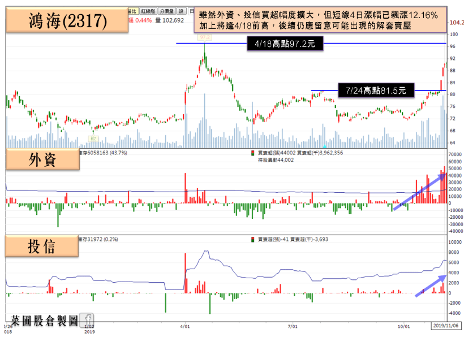Screen dimensions: 464x337
Task: Click the 97.2 high price tag on the chart
Action: [204, 37]
